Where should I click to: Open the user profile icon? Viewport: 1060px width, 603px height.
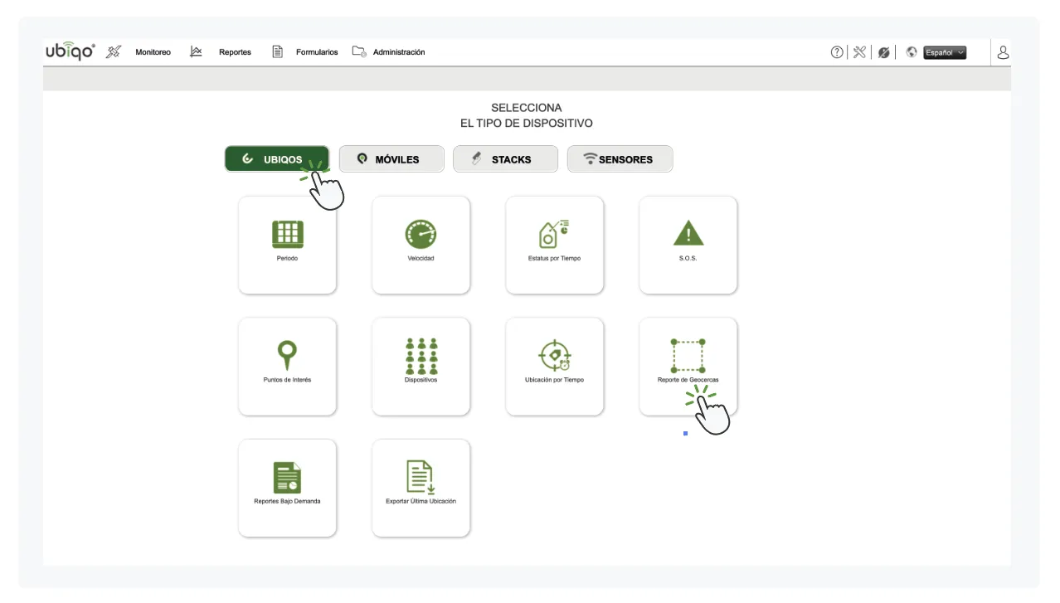[x=1003, y=52]
